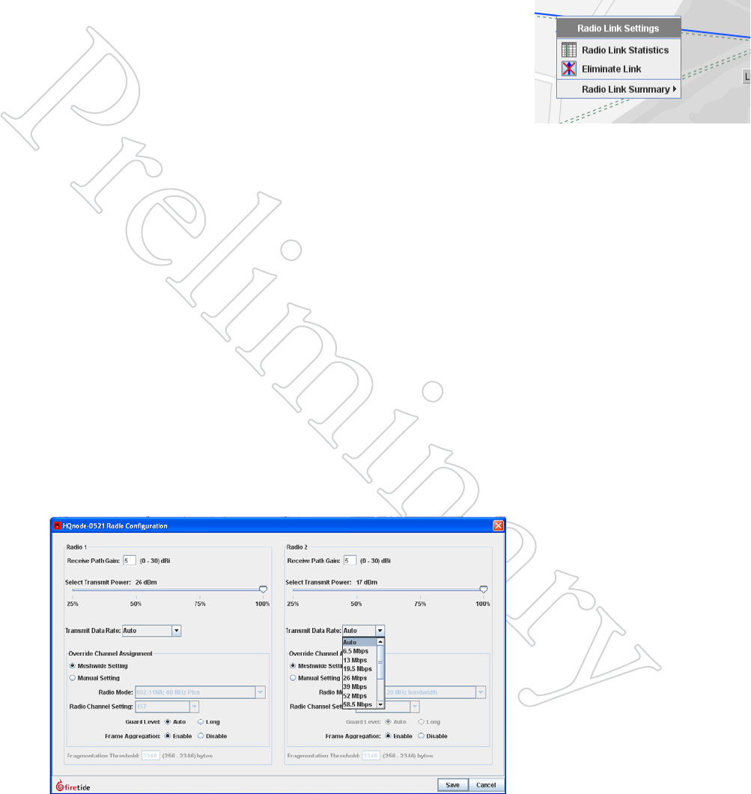Click Radio 2 Transmit Power slider thumb
The width and height of the screenshot is (751, 794).
[x=484, y=590]
